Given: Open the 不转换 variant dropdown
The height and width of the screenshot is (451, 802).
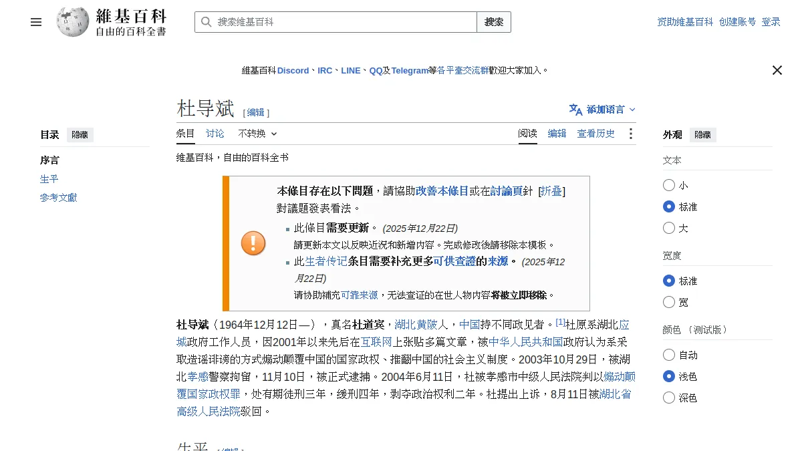Looking at the screenshot, I should click(x=258, y=134).
